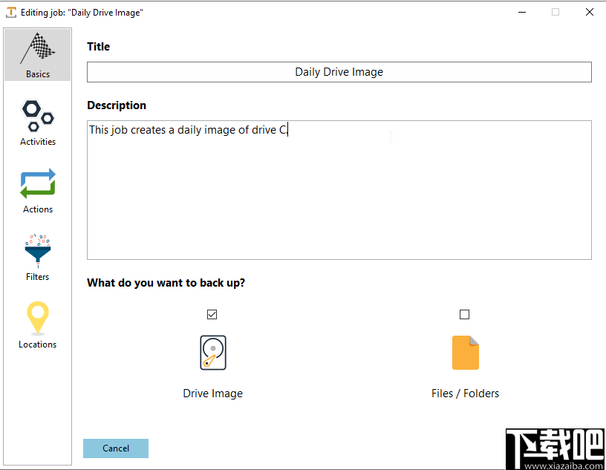Viewport: 606px width, 470px height.
Task: Click the Cancel button
Action: 115,448
